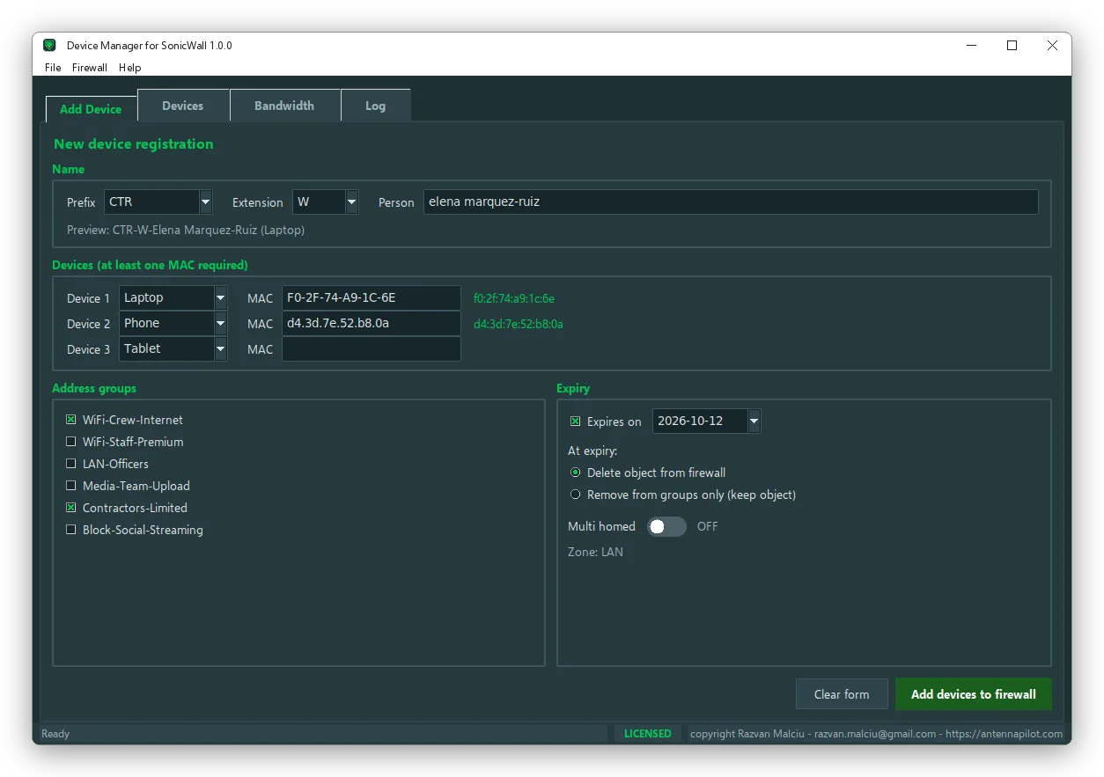This screenshot has width=1104, height=777.
Task: Open the Prefix CTR dropdown arrow
Action: tap(206, 202)
